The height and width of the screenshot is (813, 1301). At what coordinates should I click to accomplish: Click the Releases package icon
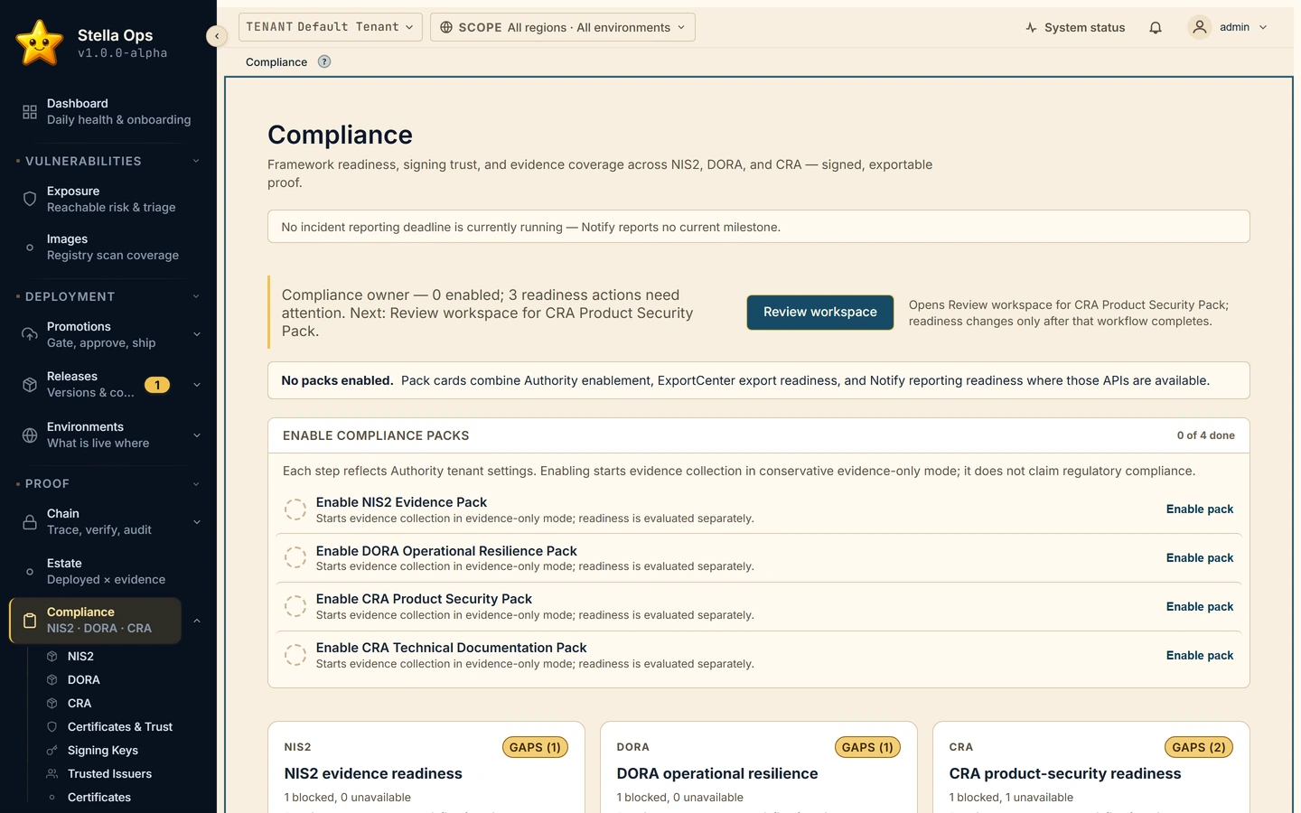tap(30, 385)
